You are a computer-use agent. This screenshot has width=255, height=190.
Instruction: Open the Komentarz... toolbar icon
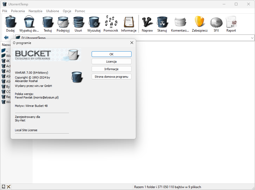tap(180, 22)
